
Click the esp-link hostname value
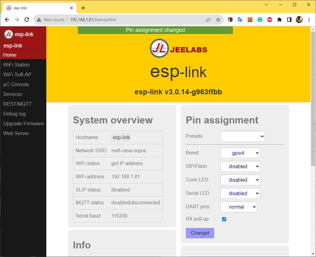tap(121, 137)
